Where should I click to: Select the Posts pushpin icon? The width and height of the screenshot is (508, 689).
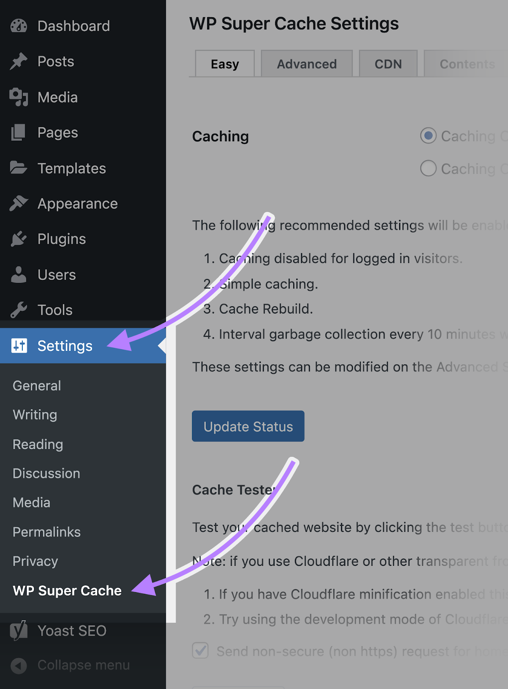(18, 61)
